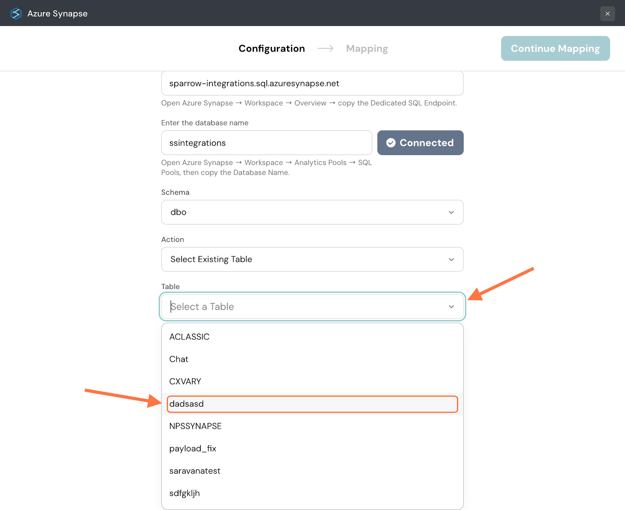Select the payload_fix table
The width and height of the screenshot is (625, 510).
193,449
